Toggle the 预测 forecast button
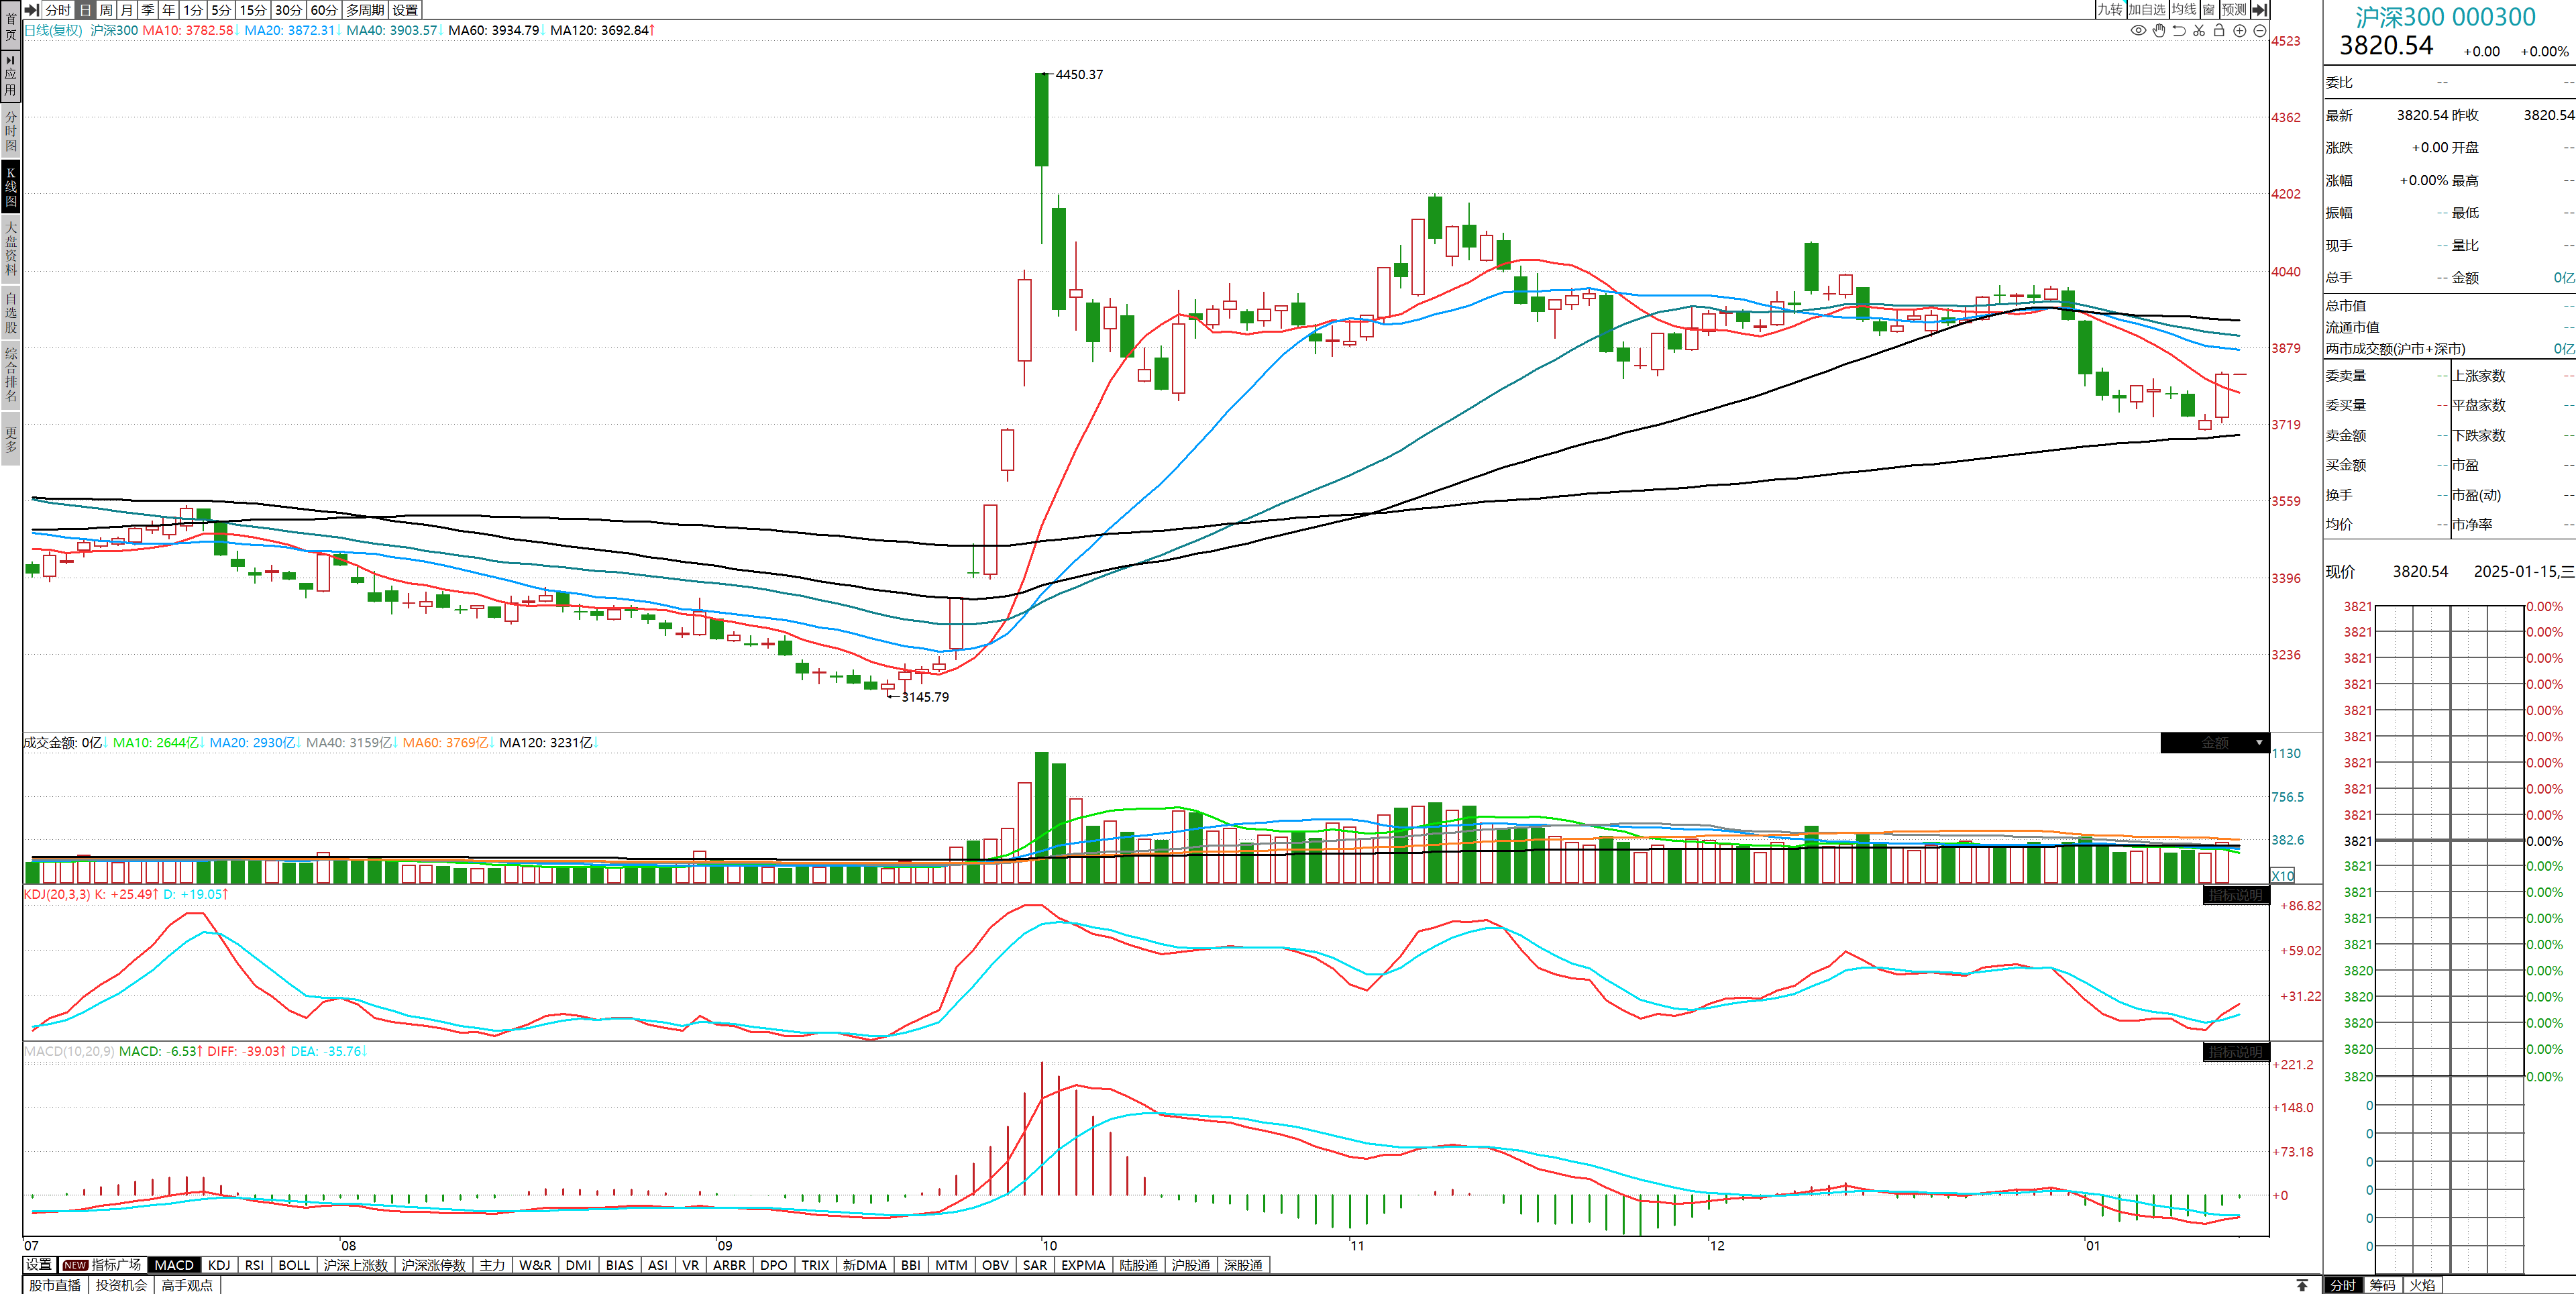The width and height of the screenshot is (2576, 1294). click(x=2234, y=9)
